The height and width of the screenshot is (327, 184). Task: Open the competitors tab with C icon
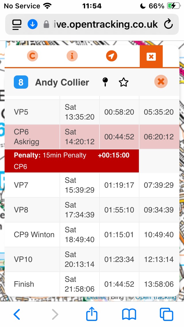[32, 56]
